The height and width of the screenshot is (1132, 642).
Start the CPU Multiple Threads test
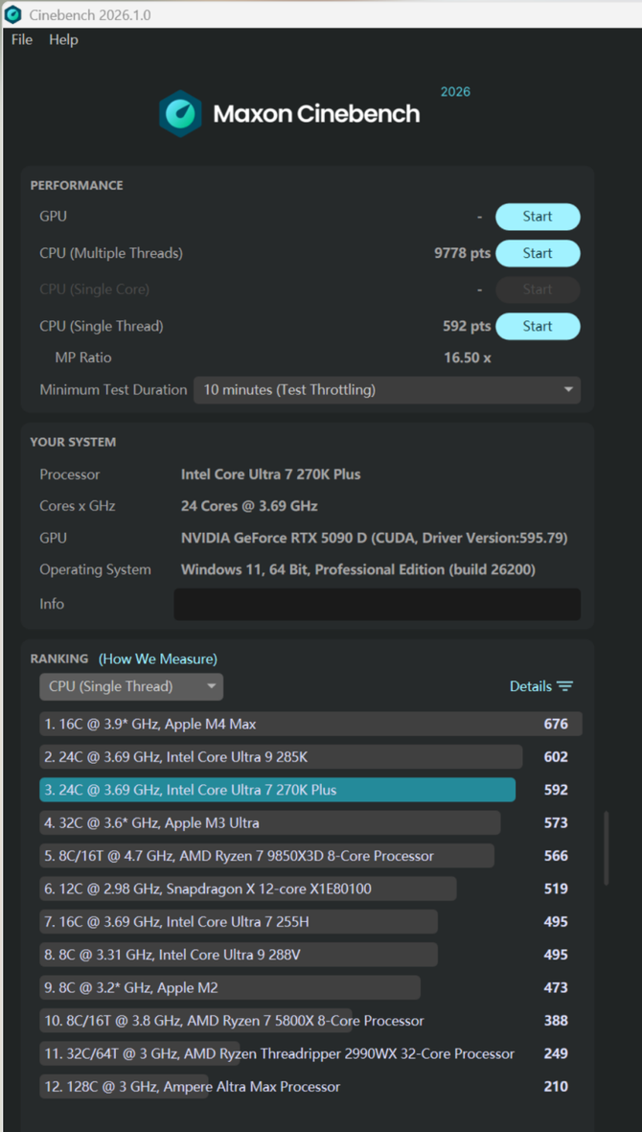coord(537,253)
